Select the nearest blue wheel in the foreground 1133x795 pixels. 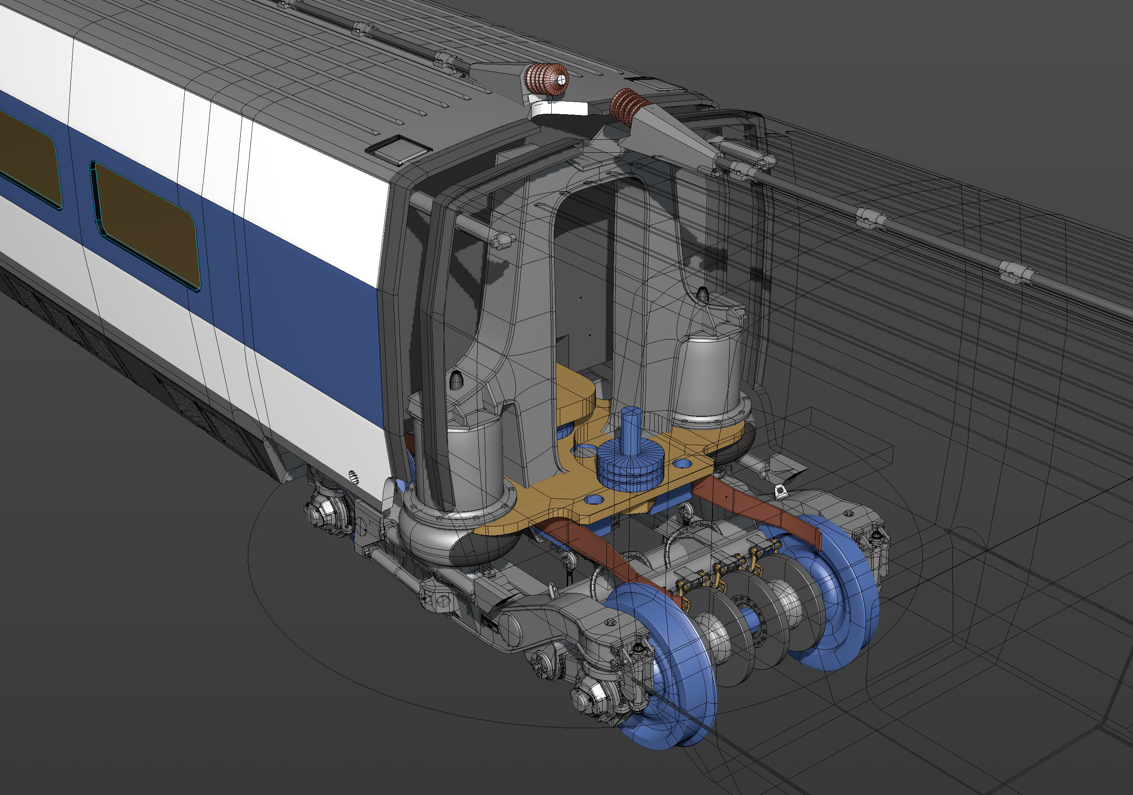[x=661, y=665]
